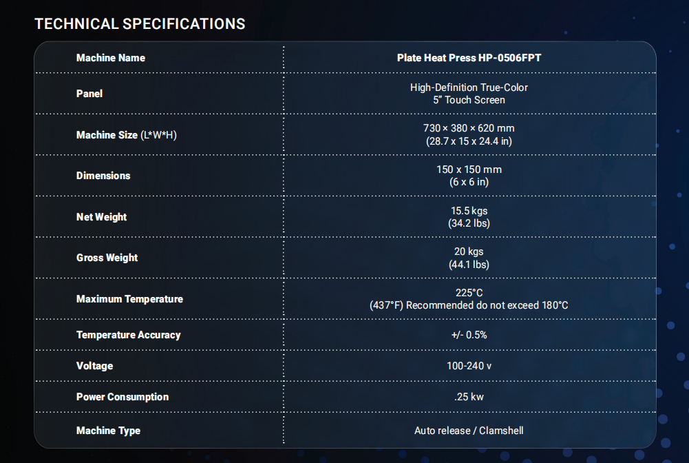
Task: Click the 15.5 kgs value
Action: click(x=469, y=211)
